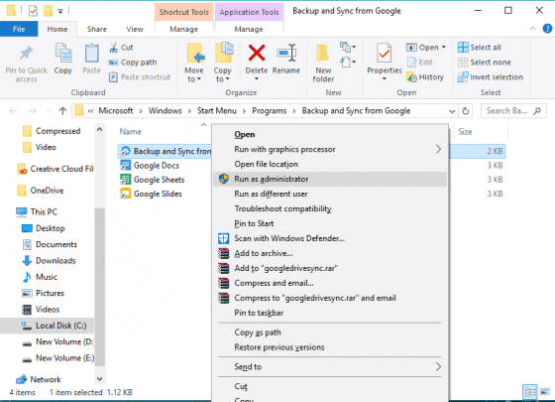Click the Cut scissors icon
The height and width of the screenshot is (402, 555).
(113, 48)
